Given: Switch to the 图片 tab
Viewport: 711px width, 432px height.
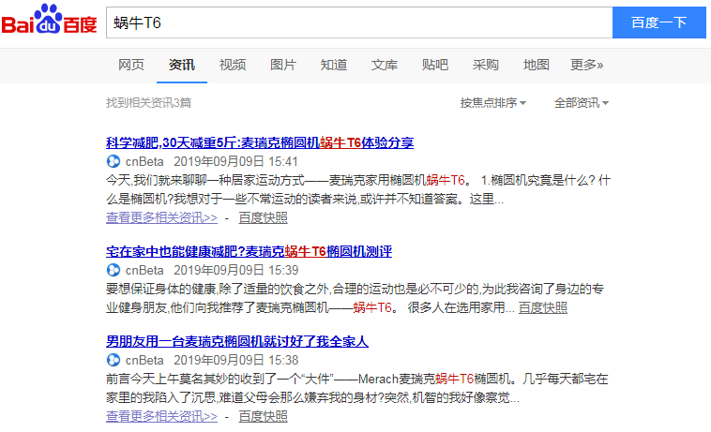Looking at the screenshot, I should tap(283, 65).
